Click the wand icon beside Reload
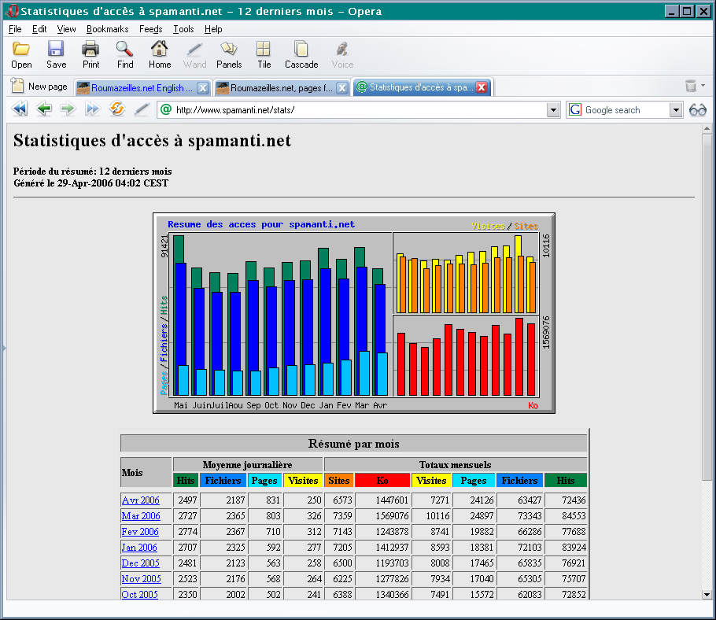The height and width of the screenshot is (620, 716). pos(142,109)
